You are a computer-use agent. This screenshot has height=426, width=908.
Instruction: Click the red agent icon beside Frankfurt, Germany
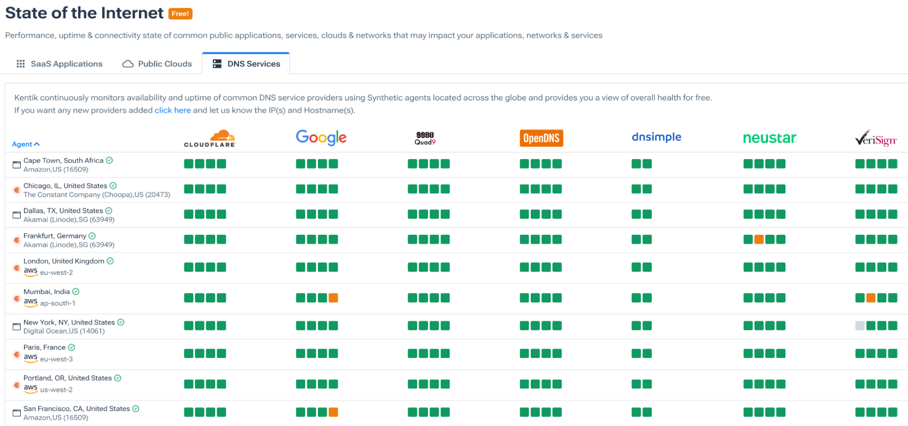pos(16,240)
